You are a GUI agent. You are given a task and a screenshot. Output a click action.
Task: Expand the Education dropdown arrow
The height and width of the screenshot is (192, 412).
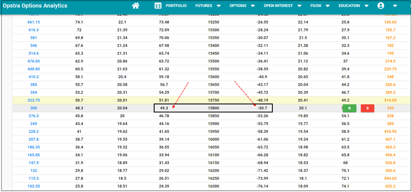pos(366,6)
